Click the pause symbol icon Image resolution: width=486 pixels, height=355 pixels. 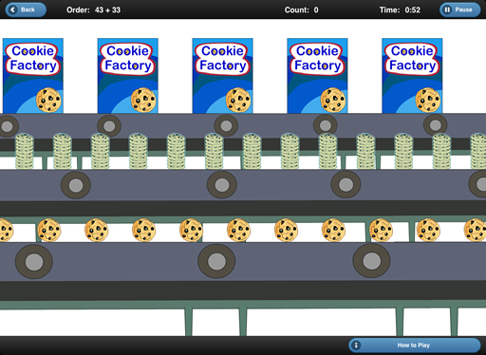pyautogui.click(x=447, y=9)
